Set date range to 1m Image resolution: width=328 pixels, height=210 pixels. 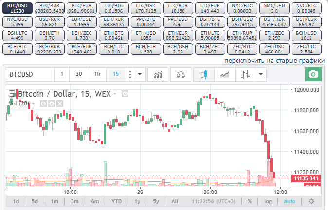point(55,201)
